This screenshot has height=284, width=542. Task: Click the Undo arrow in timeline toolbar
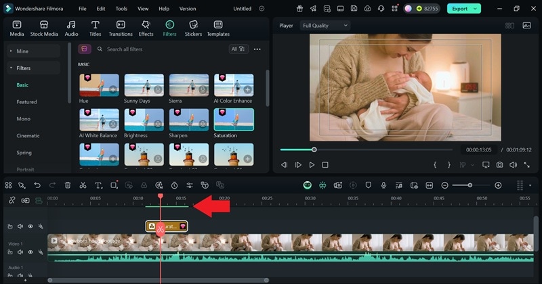click(37, 185)
